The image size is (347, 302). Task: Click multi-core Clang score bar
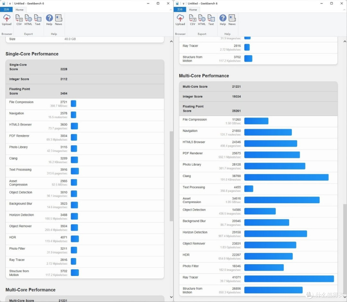286,177
